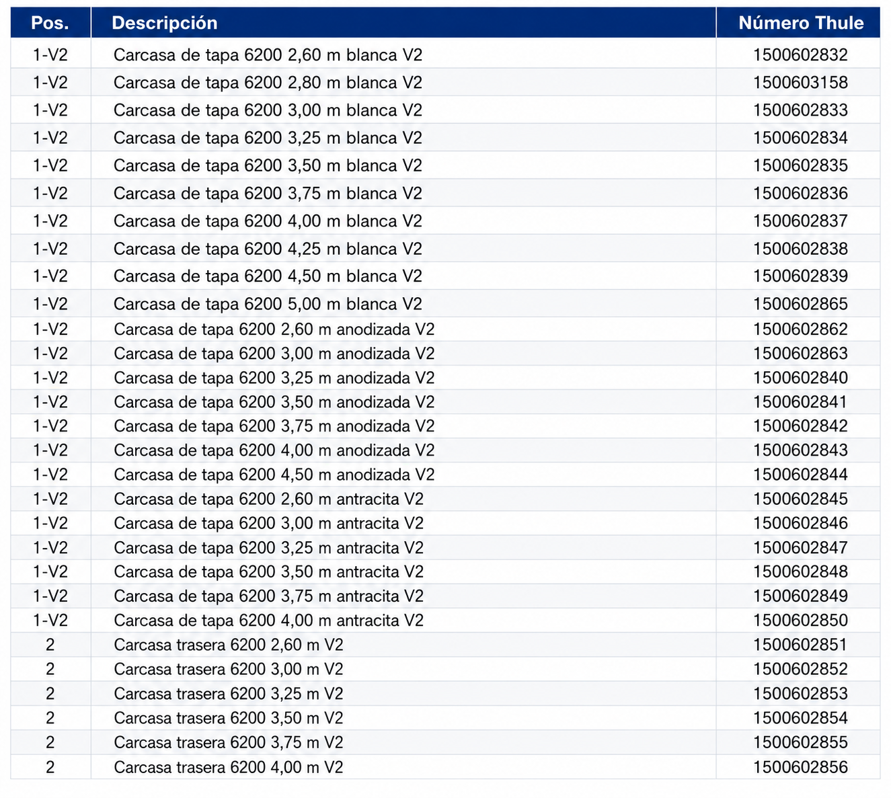Screen dimensions: 891x798
Task: Select part number 1500602845
Action: point(800,499)
